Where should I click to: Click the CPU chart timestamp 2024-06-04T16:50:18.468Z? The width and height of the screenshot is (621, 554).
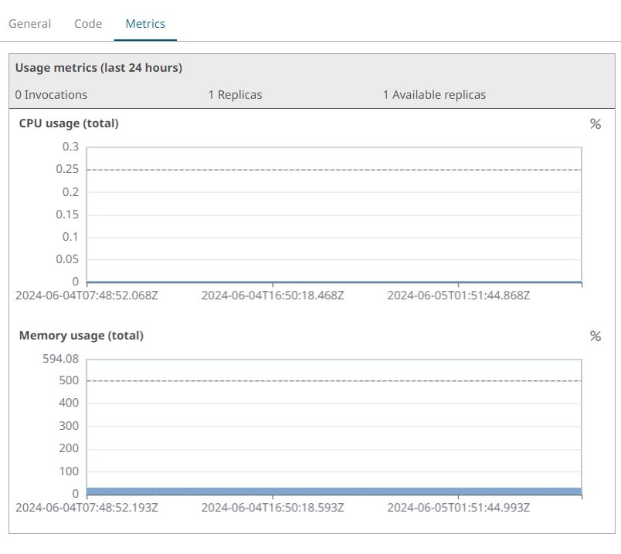click(x=273, y=296)
